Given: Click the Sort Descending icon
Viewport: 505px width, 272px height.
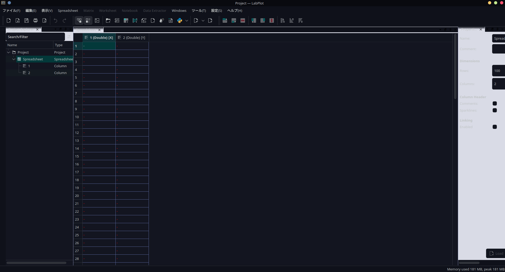Looking at the screenshot, I should click(x=301, y=20).
